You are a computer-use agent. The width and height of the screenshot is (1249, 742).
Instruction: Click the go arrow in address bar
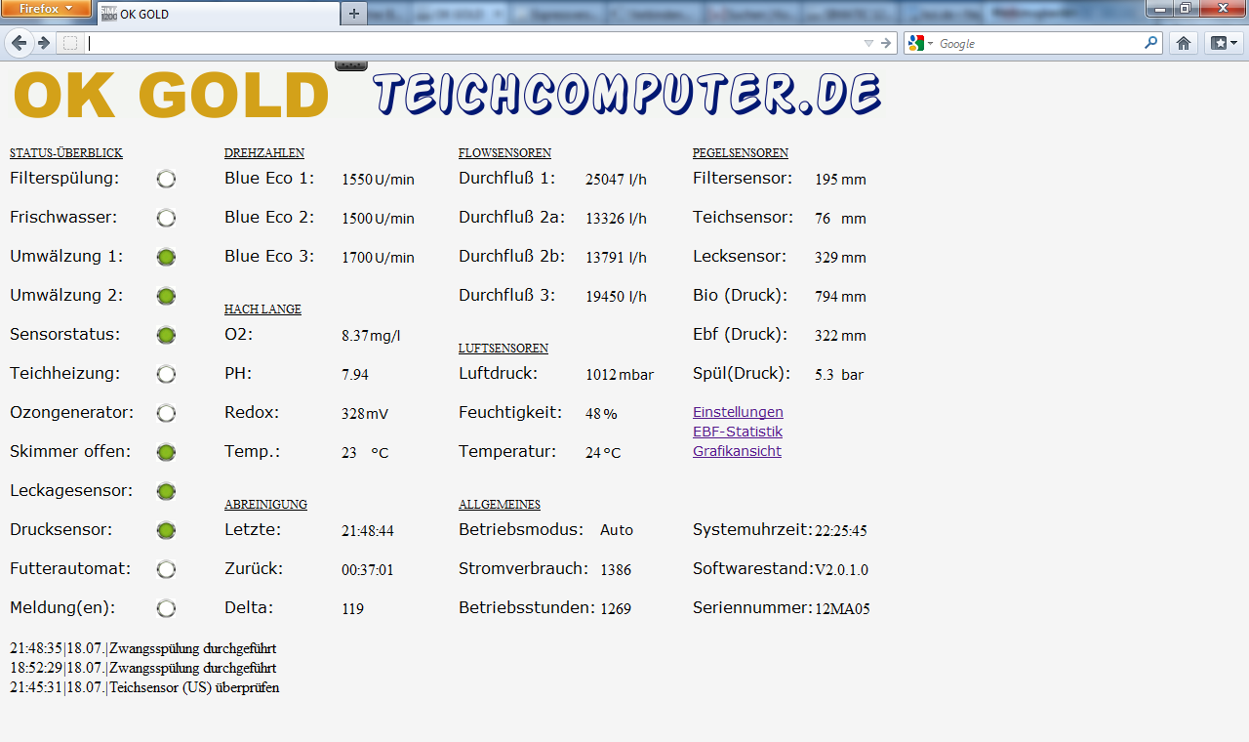coord(886,43)
